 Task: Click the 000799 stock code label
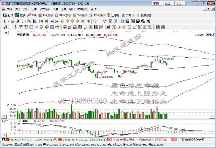(200, 35)
